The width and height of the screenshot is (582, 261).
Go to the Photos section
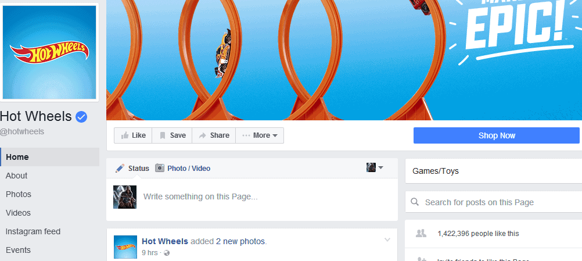(18, 194)
